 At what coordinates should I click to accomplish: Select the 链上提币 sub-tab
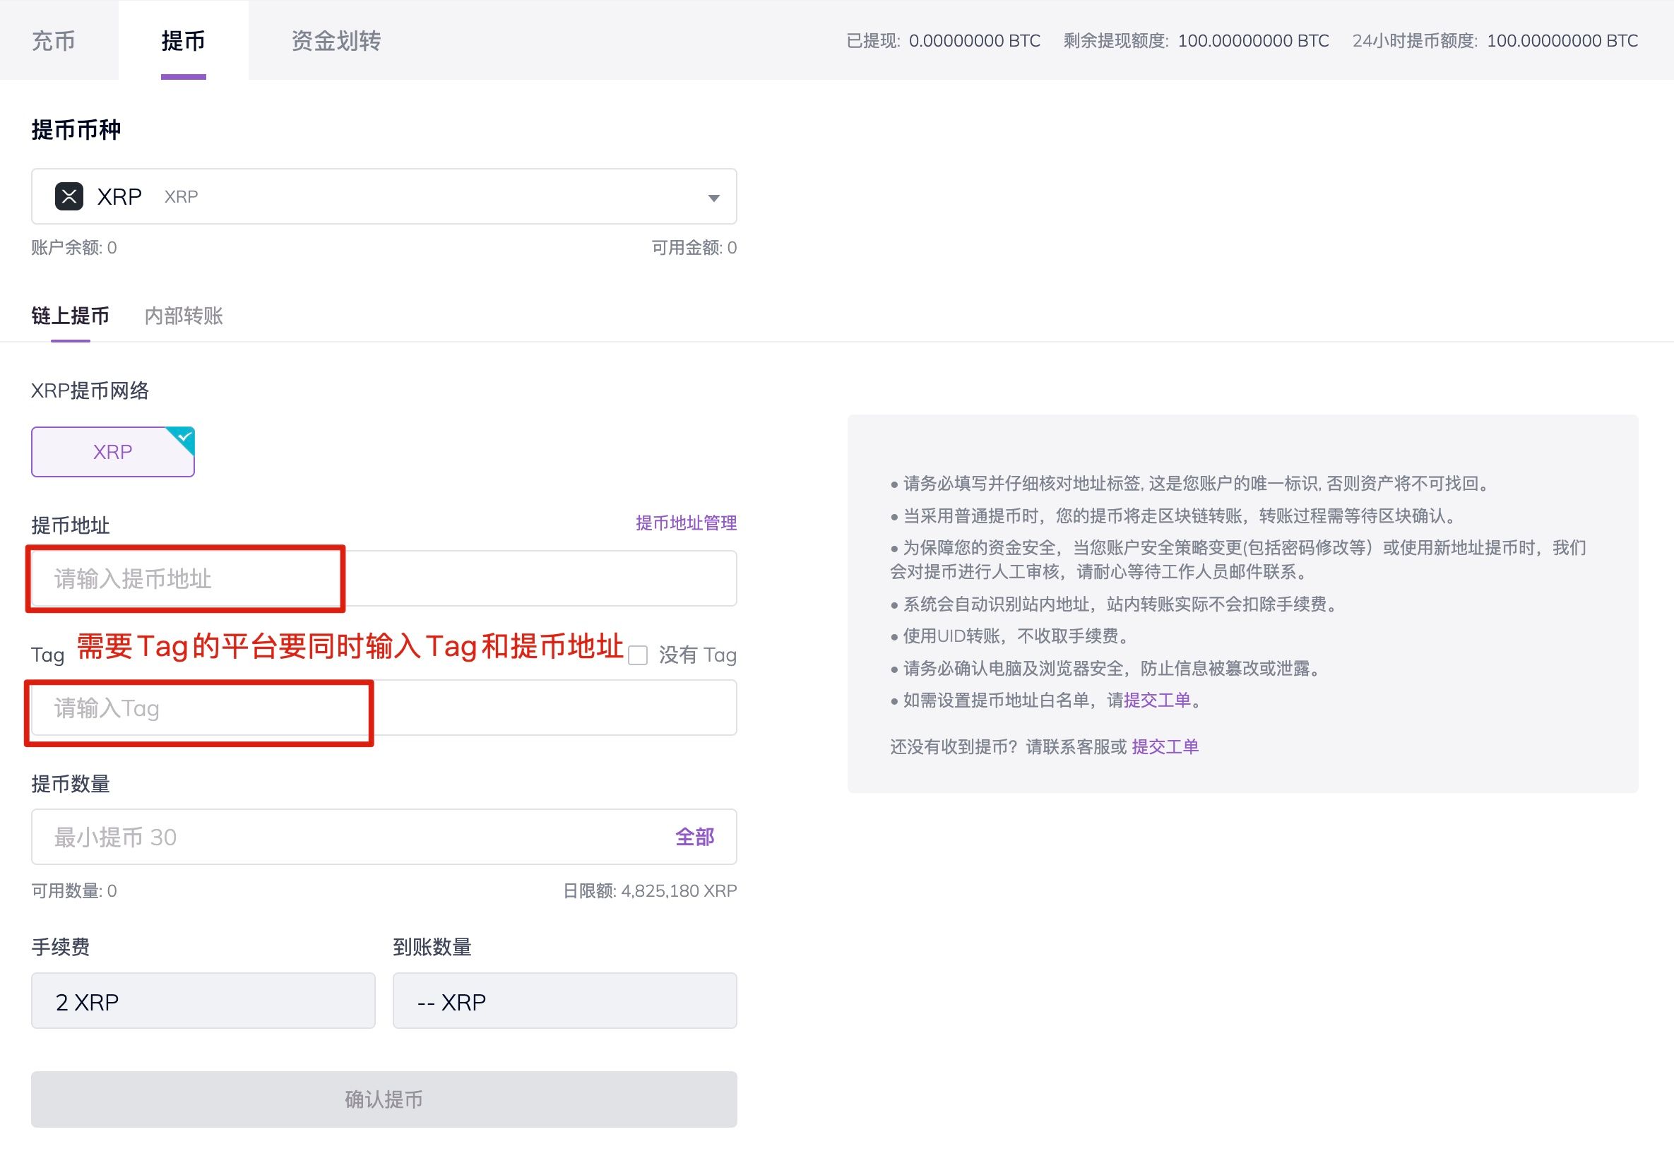70,316
